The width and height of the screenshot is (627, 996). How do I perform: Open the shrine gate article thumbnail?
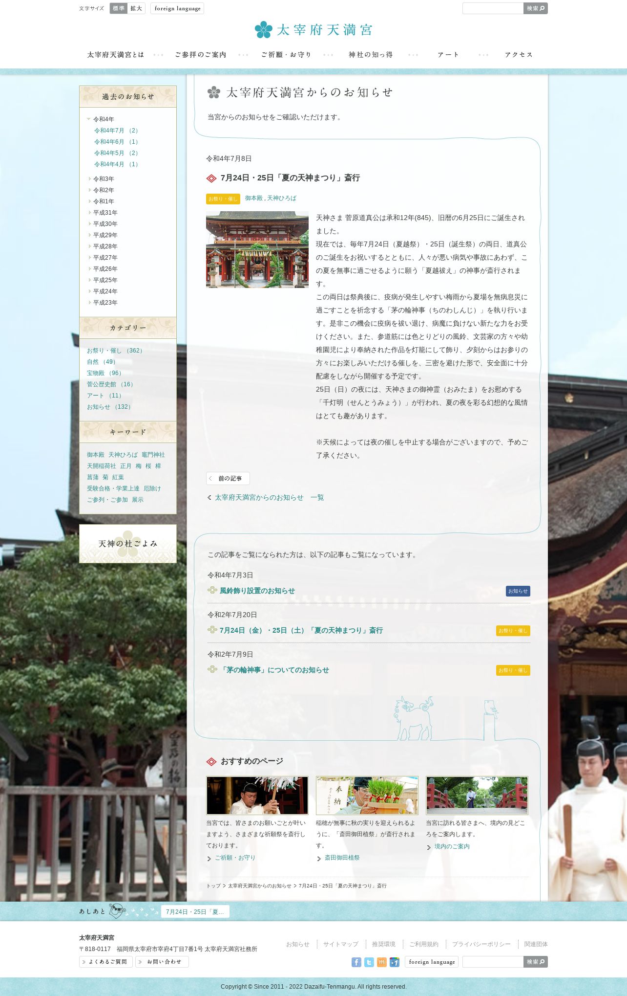click(x=257, y=249)
